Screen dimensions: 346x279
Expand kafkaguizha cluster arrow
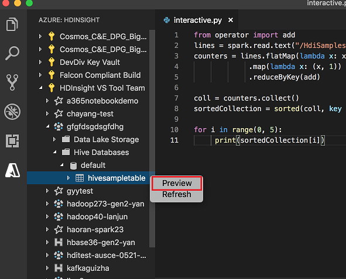click(x=47, y=268)
